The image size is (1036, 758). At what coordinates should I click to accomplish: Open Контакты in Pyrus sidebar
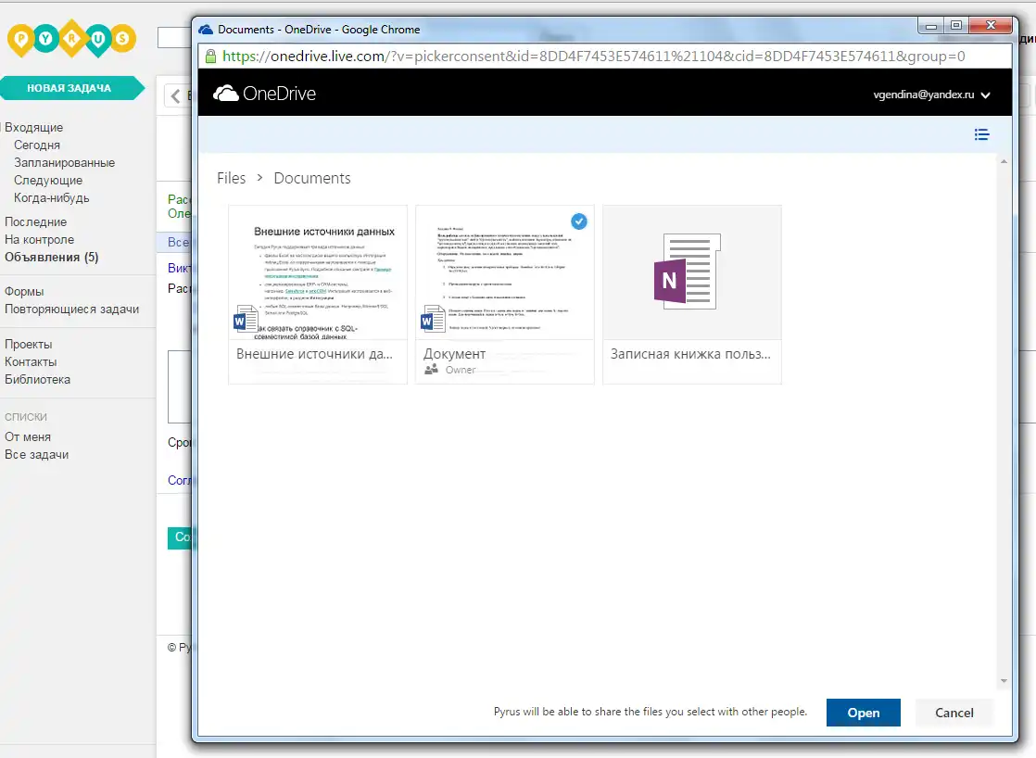[x=32, y=362]
